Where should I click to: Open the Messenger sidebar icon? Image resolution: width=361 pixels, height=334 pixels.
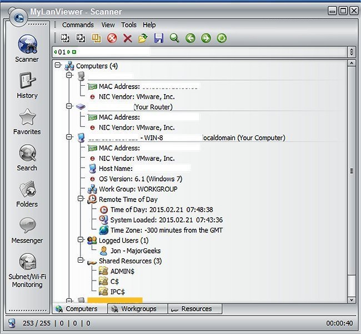27,229
